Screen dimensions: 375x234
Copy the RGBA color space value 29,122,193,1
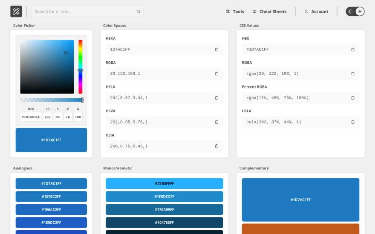(x=216, y=74)
